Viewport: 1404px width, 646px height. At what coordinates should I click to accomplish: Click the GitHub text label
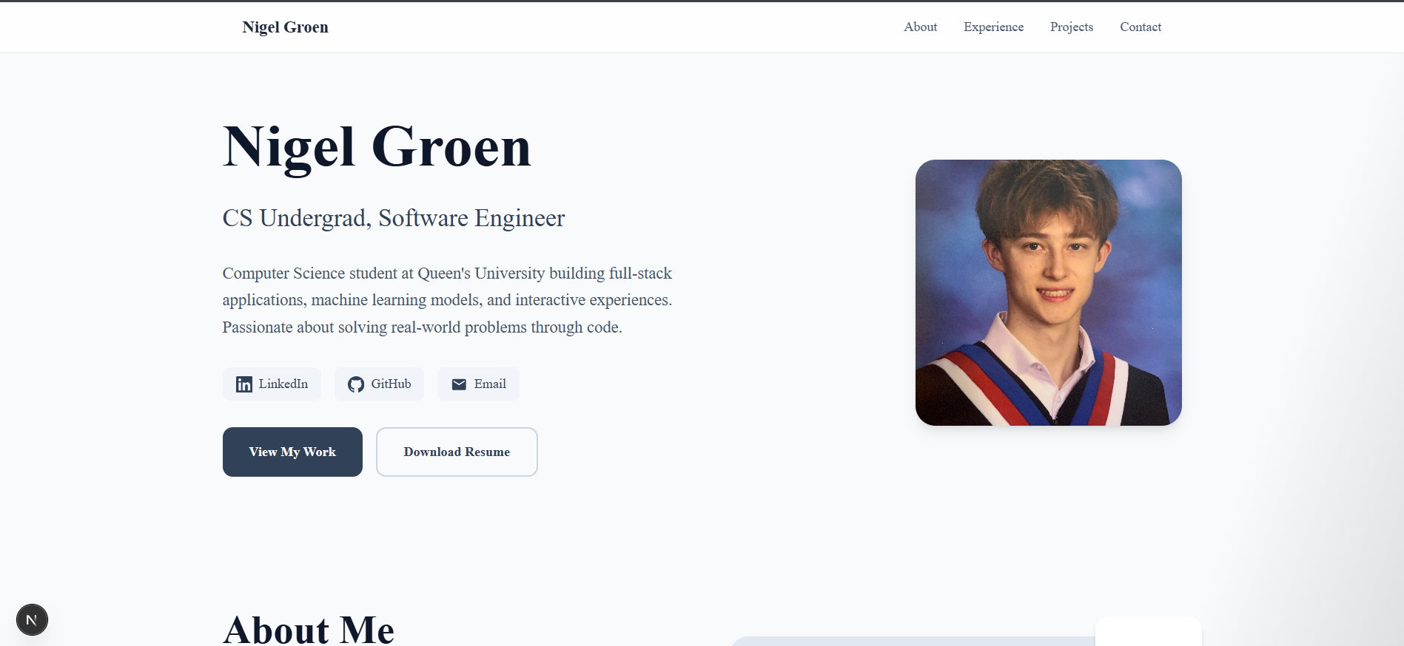pos(391,384)
